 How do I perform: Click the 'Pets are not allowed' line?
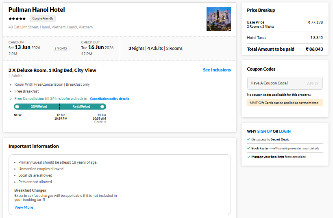(35, 182)
